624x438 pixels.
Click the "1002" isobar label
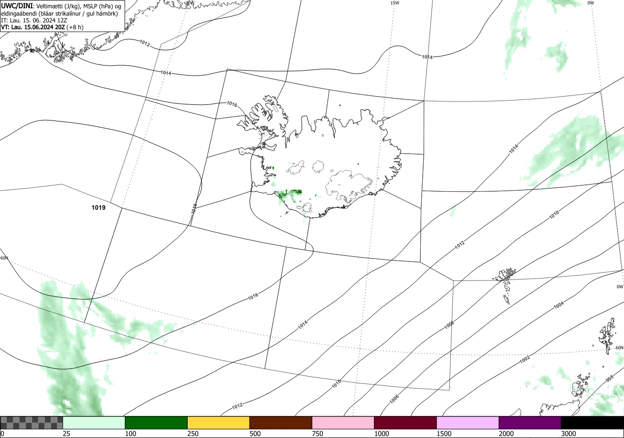click(525, 359)
